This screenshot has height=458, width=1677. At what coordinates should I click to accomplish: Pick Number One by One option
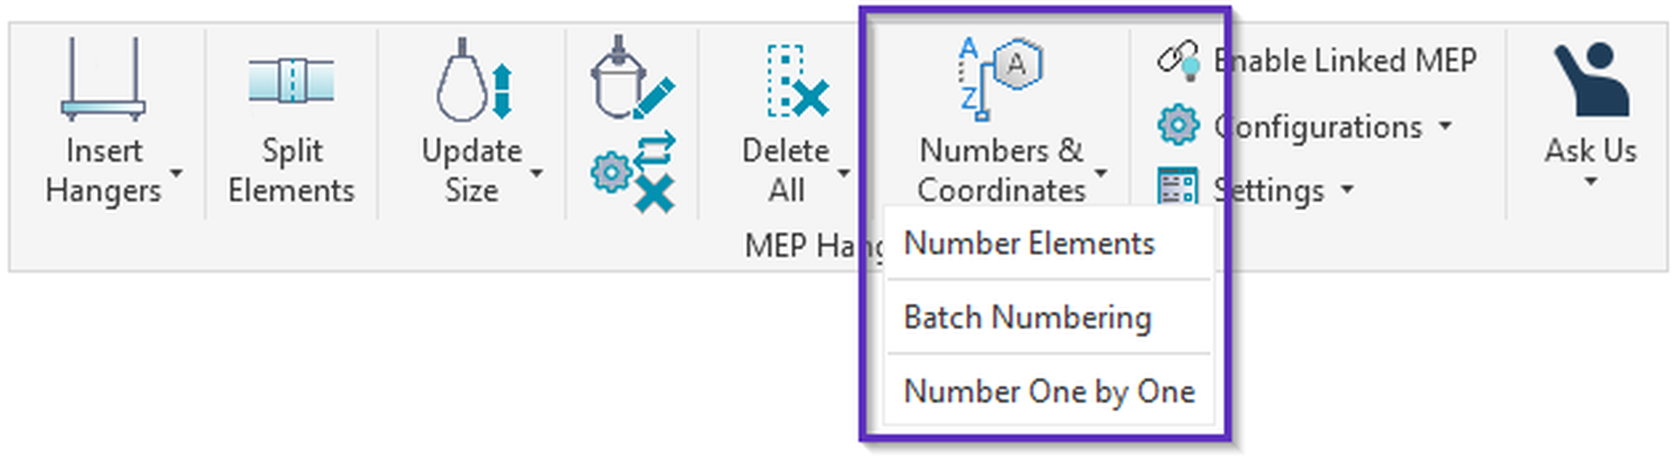(1048, 392)
